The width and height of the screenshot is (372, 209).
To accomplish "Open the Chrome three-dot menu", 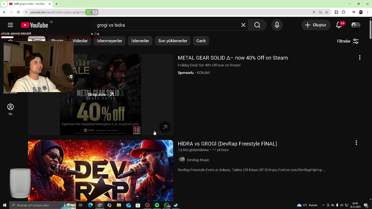I will pos(368,12).
